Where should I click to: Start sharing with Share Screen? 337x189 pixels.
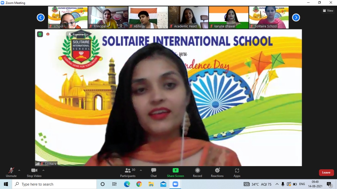click(x=175, y=173)
